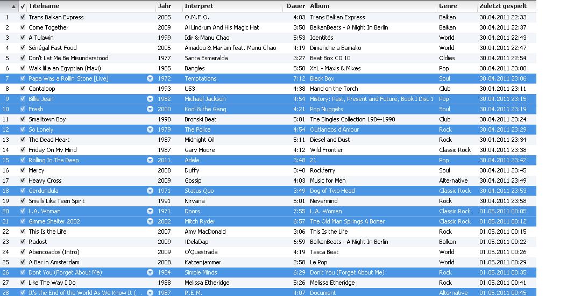This screenshot has width=581, height=296.
Task: Click the sort arrow in track number column
Action: click(x=13, y=6)
